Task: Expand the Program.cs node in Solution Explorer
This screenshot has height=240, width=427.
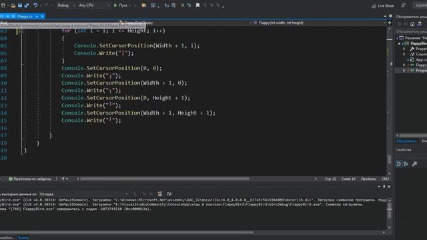Action: pos(404,71)
